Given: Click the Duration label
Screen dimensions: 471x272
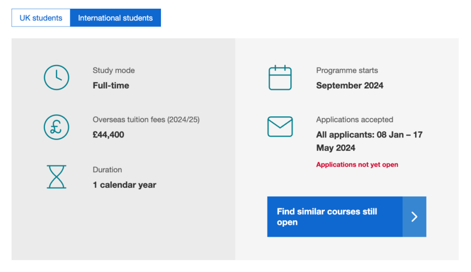Looking at the screenshot, I should tap(107, 170).
